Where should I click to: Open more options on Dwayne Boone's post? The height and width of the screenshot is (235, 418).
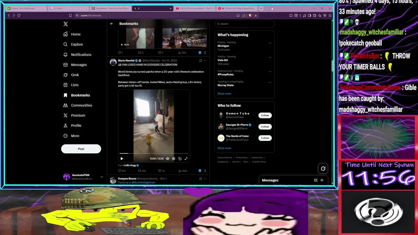point(205,179)
